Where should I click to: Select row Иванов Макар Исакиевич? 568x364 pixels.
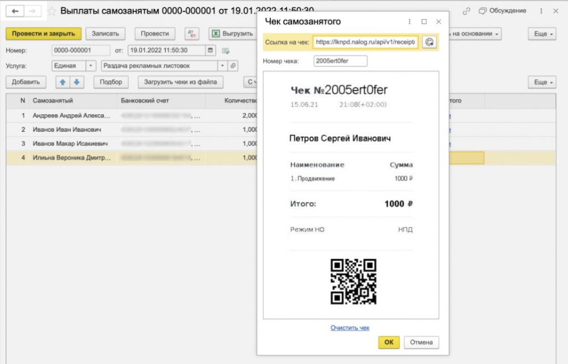tap(132, 143)
